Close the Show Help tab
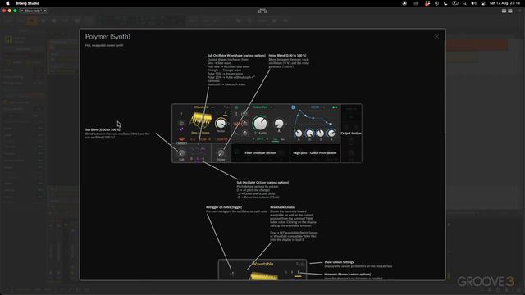This screenshot has height=295, width=525. pos(45,11)
